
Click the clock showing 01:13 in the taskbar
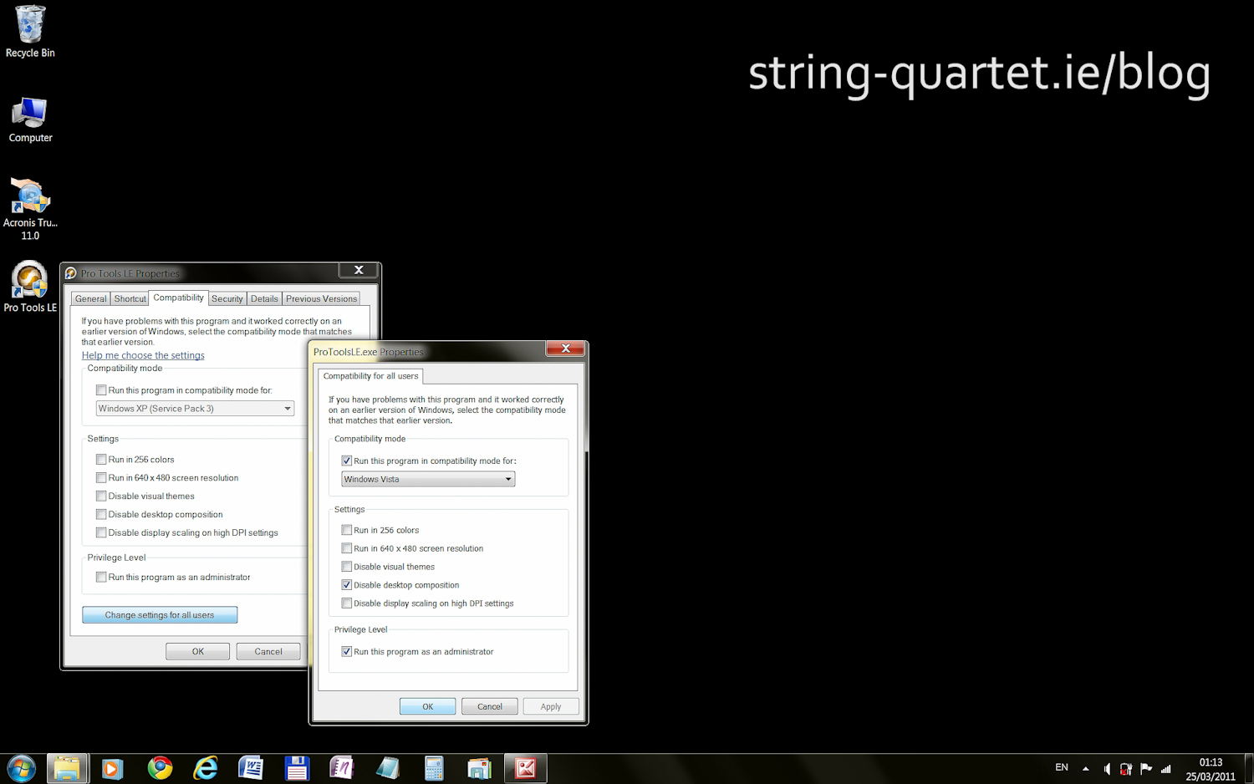(1210, 769)
